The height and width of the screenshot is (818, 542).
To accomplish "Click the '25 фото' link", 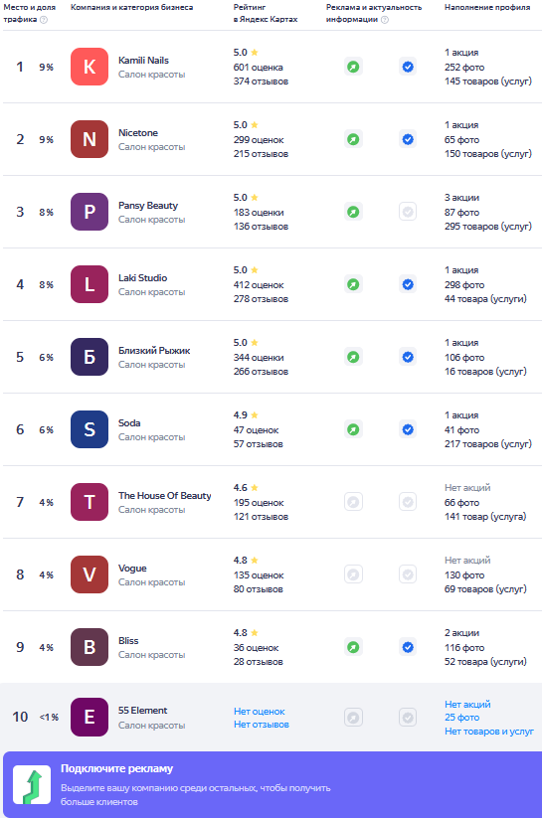I will [x=462, y=718].
